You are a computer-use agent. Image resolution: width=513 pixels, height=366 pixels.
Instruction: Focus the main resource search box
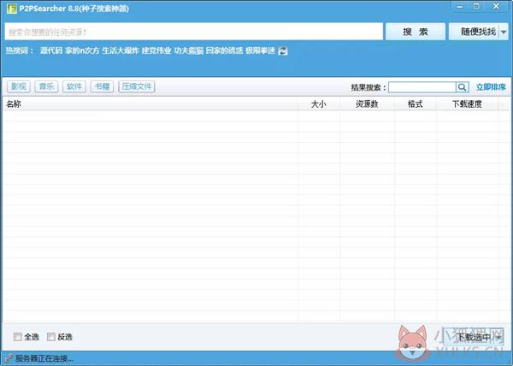coord(194,32)
